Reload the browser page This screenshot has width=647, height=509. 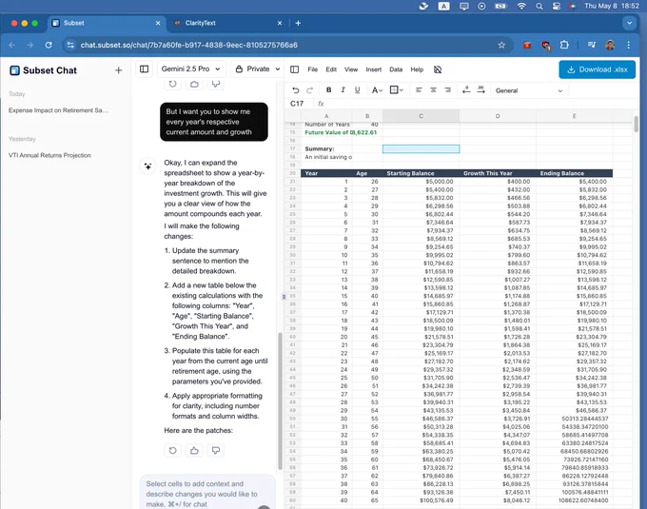49,45
